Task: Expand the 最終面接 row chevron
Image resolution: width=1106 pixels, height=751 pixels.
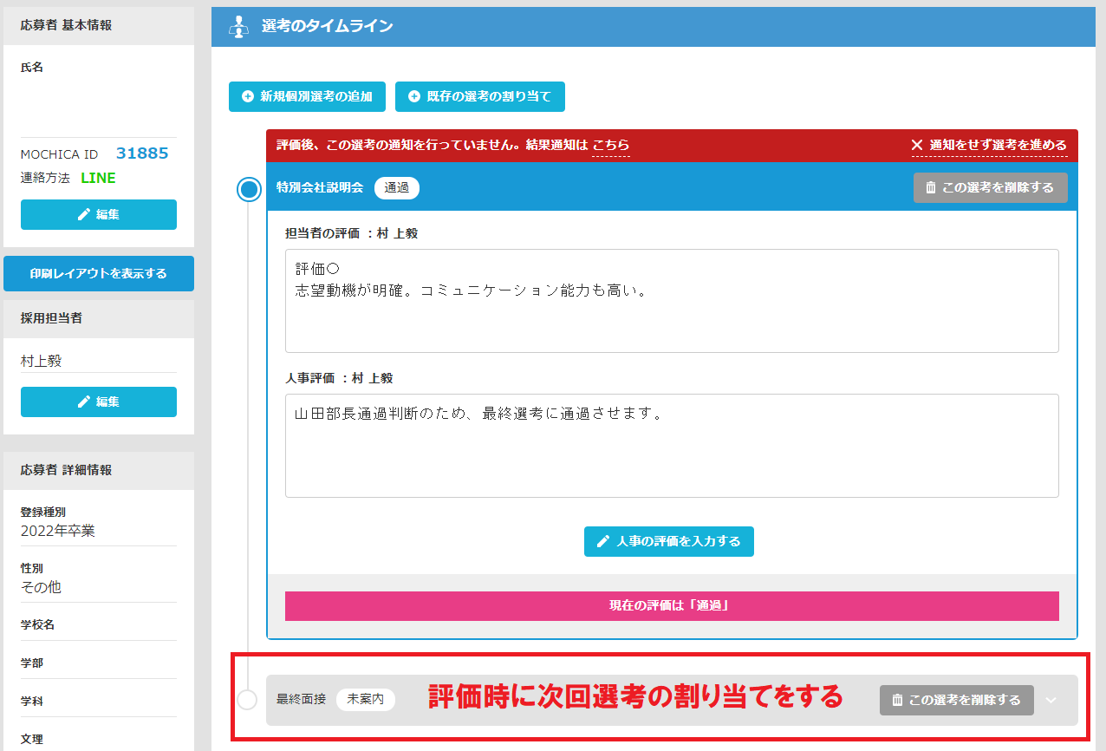Action: click(1051, 700)
